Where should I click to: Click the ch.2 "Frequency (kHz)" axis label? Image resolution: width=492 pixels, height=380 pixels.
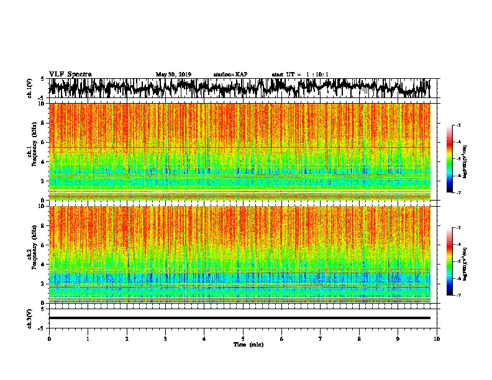pos(35,247)
